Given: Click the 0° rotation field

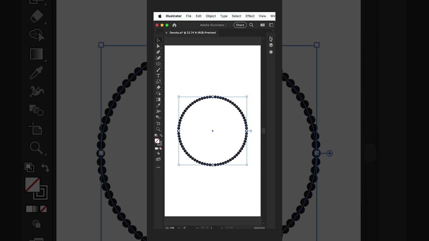Looking at the screenshot, I should pos(189,228).
